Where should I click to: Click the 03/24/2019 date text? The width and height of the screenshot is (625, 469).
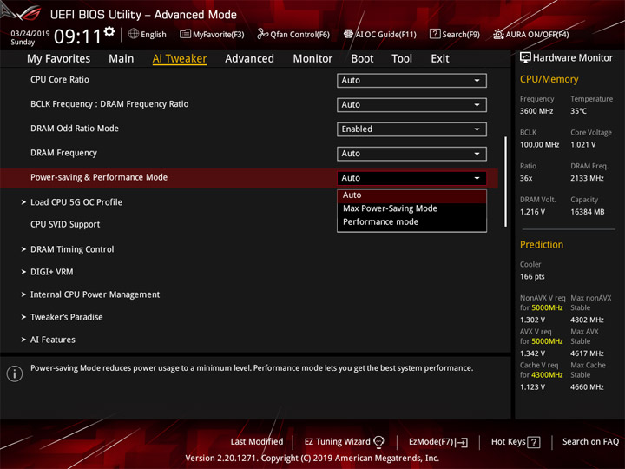tap(30, 34)
